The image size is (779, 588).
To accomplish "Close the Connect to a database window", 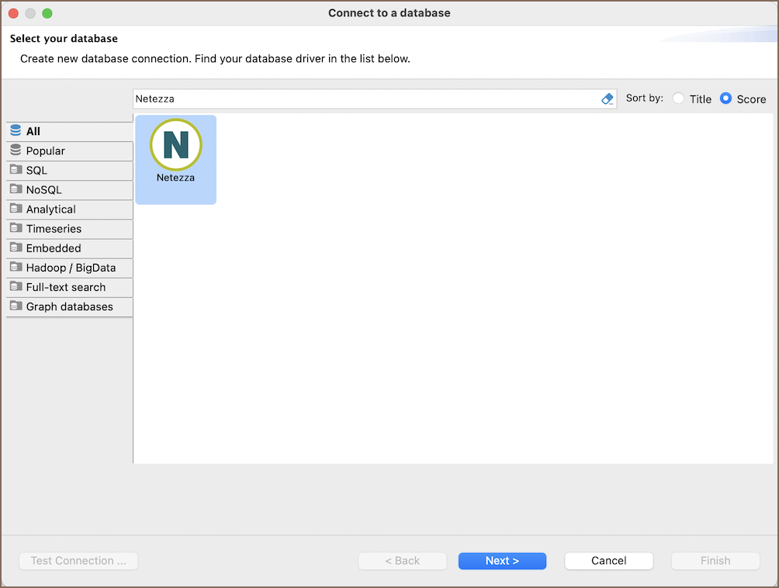I will (x=14, y=13).
